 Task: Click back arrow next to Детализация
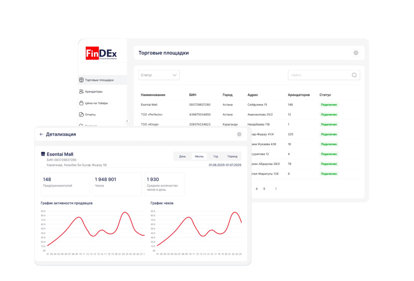click(x=41, y=134)
